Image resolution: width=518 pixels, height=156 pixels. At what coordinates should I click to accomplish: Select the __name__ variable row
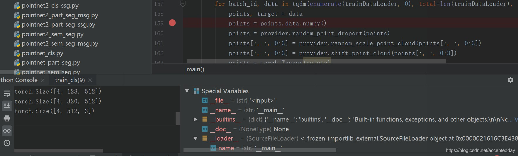click(x=243, y=110)
